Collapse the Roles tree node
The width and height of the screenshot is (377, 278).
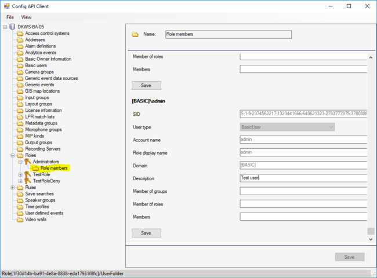13,155
